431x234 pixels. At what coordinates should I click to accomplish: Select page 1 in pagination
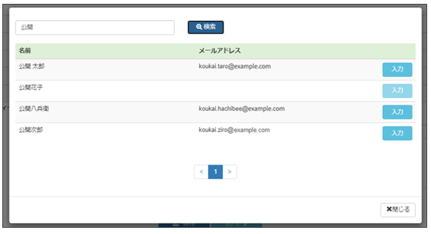[215, 172]
